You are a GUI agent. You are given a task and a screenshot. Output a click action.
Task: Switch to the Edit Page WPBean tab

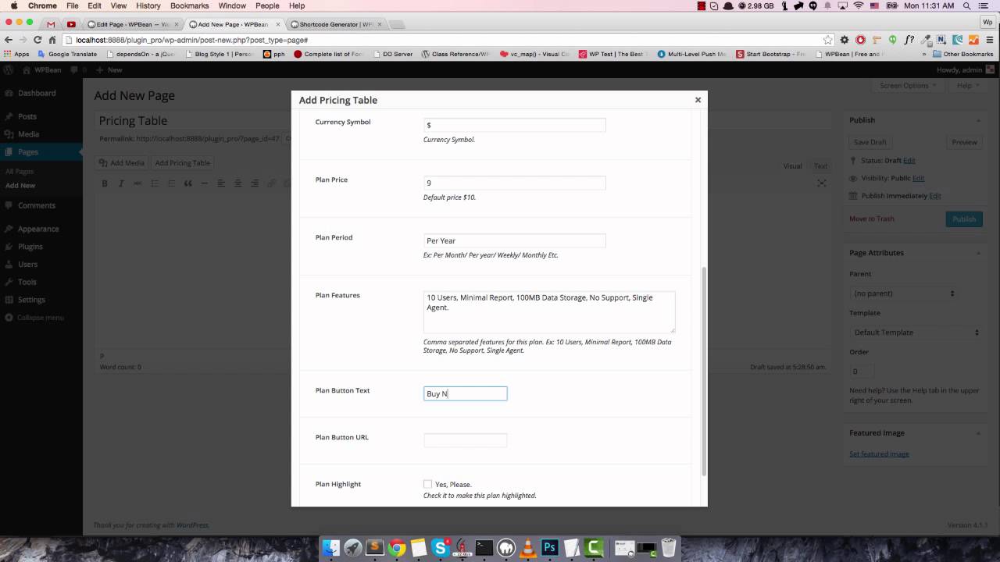point(133,24)
